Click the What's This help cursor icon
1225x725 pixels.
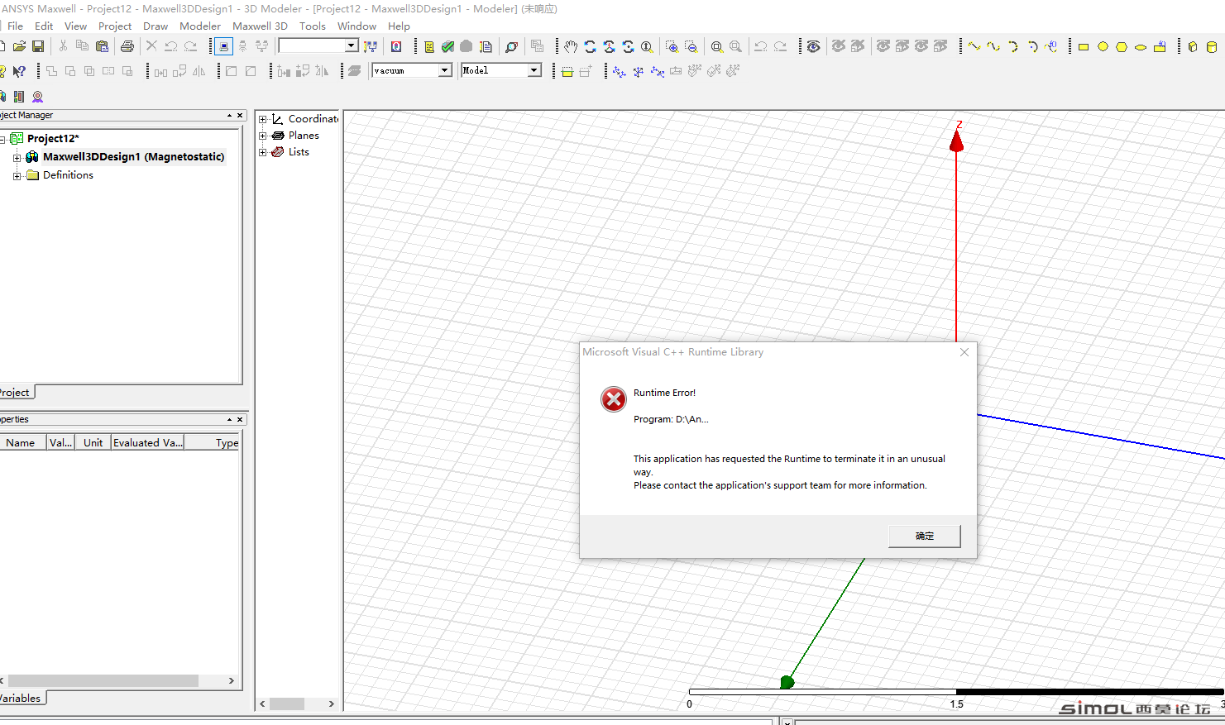coord(20,71)
